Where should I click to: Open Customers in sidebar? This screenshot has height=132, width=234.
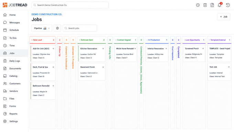[14, 83]
